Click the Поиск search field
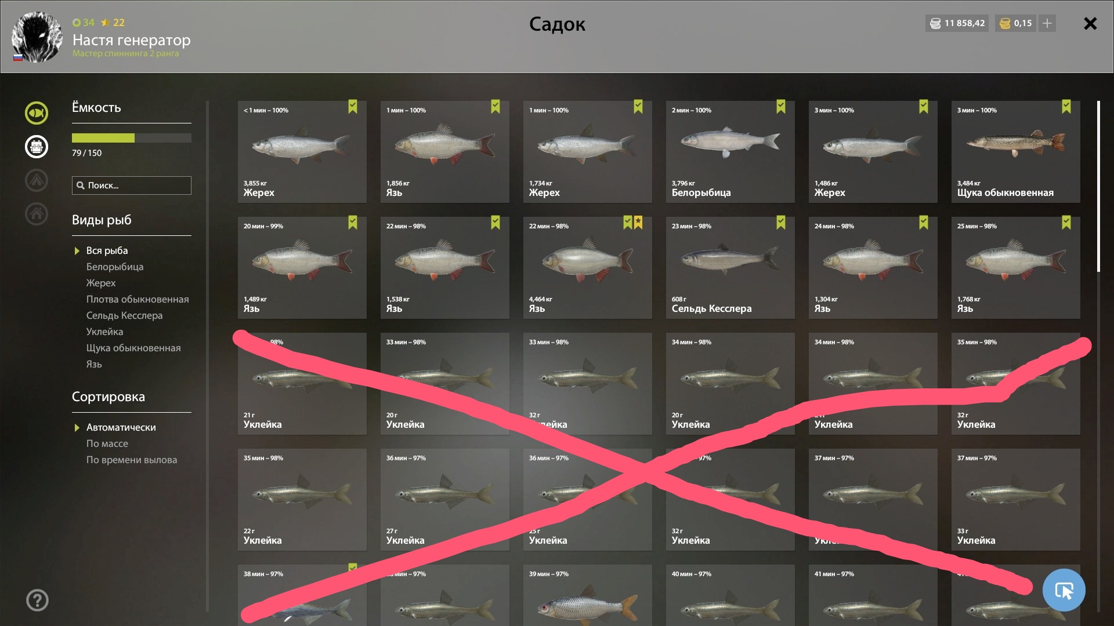 [x=132, y=185]
